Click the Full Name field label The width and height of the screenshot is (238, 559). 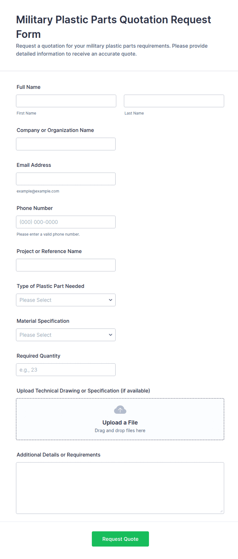pos(28,87)
